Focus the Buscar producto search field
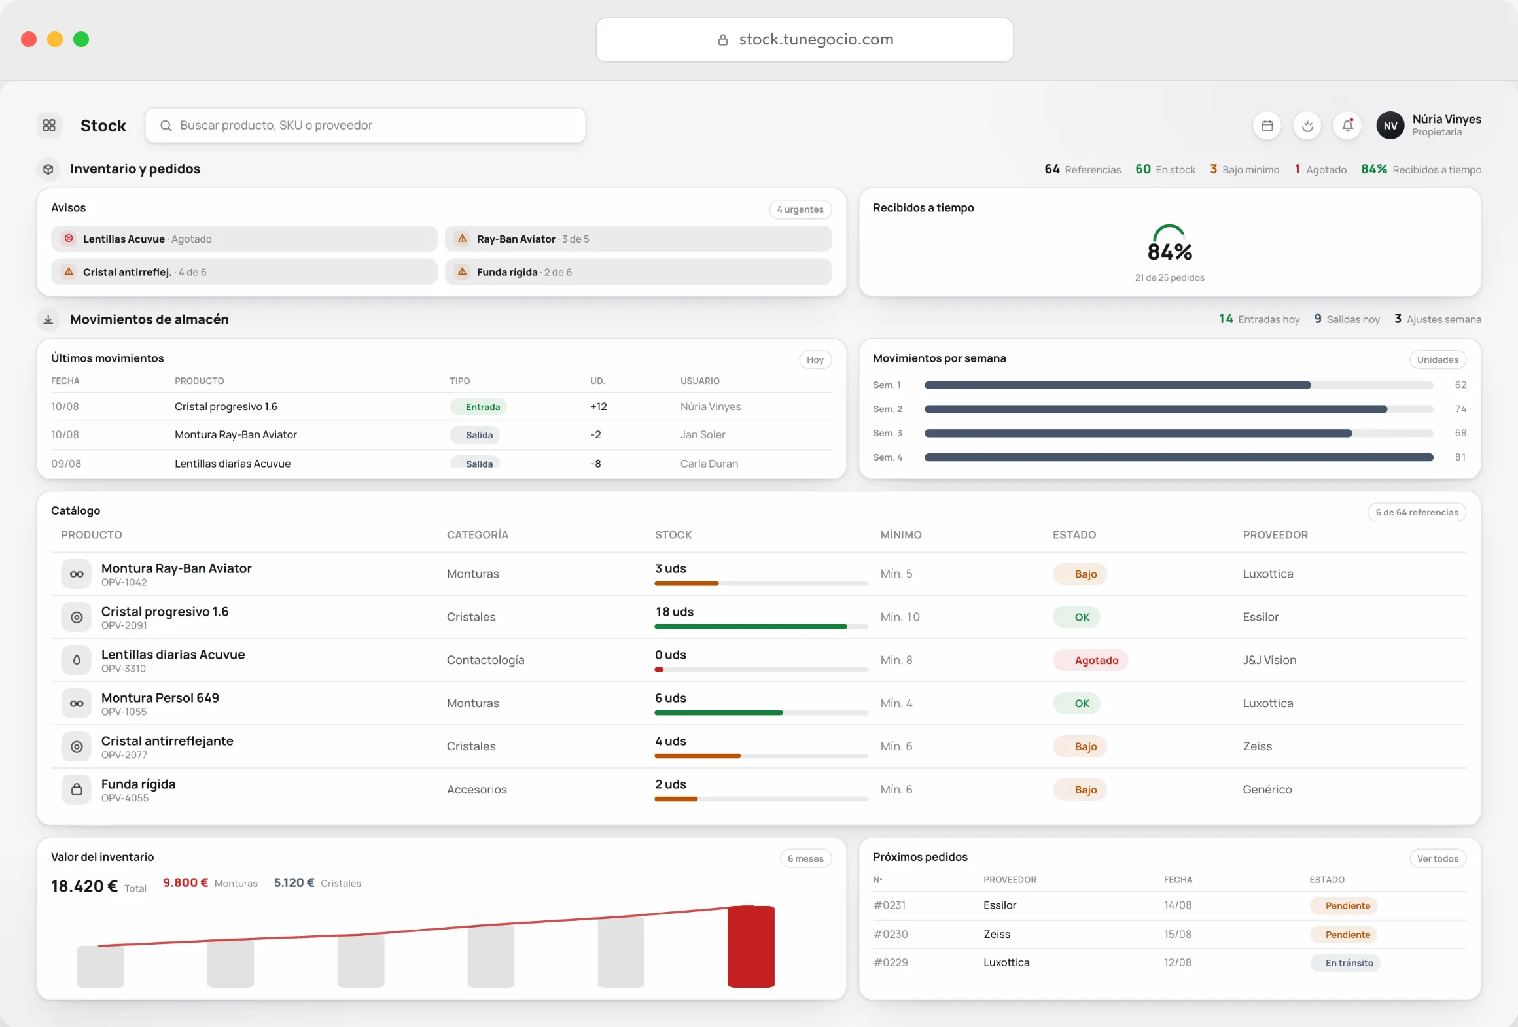Viewport: 1518px width, 1027px height. (365, 126)
